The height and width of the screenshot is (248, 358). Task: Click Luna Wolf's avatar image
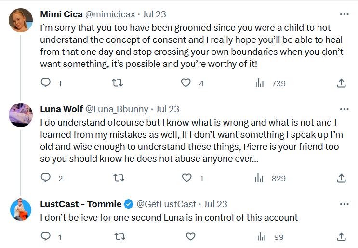(x=21, y=115)
